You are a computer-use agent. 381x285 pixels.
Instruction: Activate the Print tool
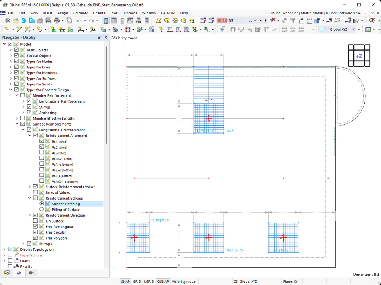(x=57, y=21)
